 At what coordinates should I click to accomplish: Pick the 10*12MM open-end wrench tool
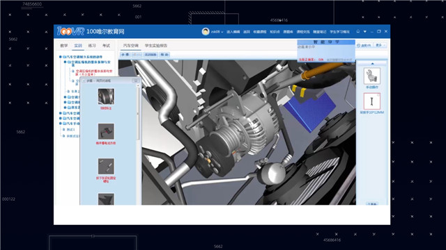tap(371, 101)
